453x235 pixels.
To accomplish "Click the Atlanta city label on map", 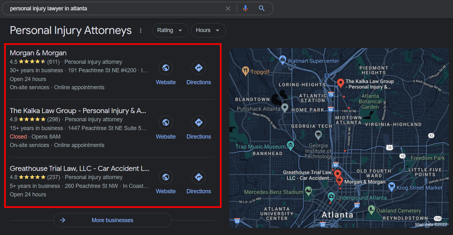I will pyautogui.click(x=337, y=215).
